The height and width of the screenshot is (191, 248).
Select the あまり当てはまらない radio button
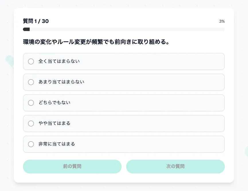coord(31,82)
